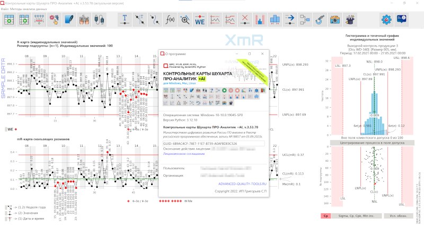Open the Методы анализа данных menu

(29, 9)
